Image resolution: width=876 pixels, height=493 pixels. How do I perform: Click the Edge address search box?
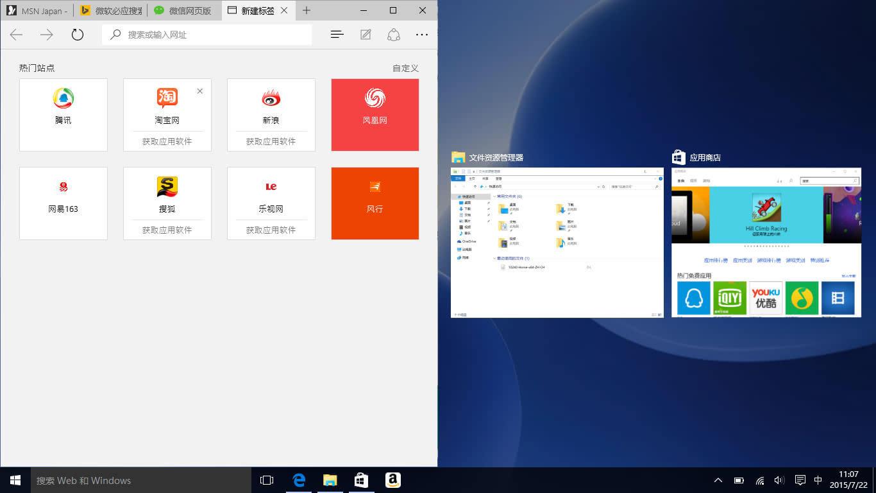(x=206, y=35)
